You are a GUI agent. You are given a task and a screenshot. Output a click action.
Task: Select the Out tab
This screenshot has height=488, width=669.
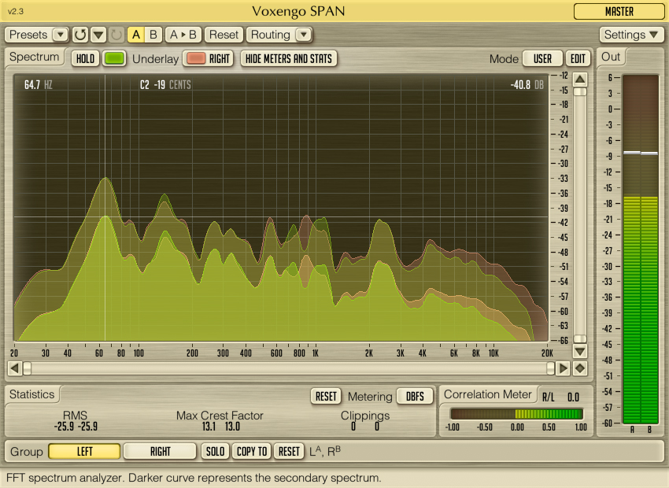(x=611, y=57)
